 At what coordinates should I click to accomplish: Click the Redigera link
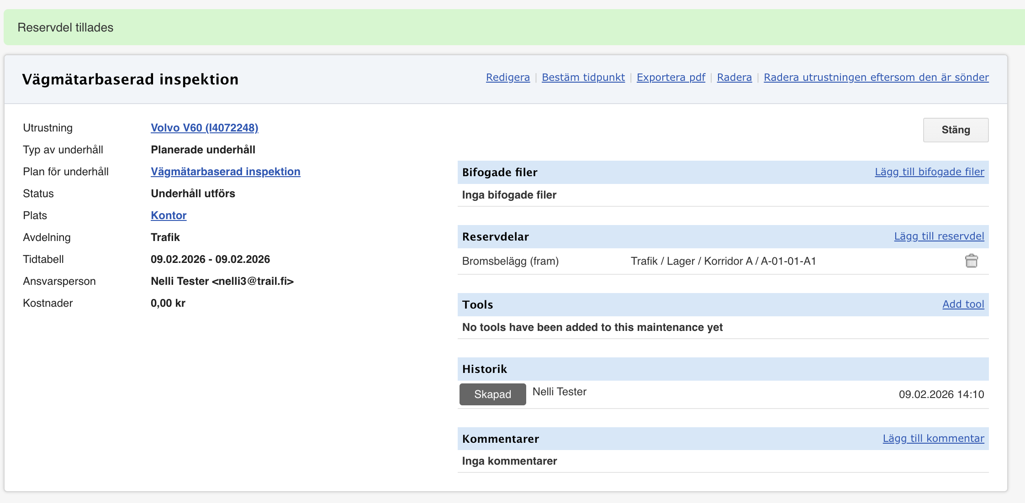point(507,77)
